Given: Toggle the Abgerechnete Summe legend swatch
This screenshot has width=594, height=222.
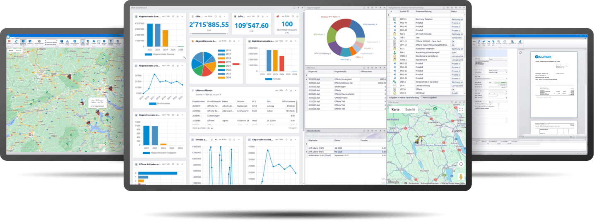Looking at the screenshot, I should [x=148, y=54].
